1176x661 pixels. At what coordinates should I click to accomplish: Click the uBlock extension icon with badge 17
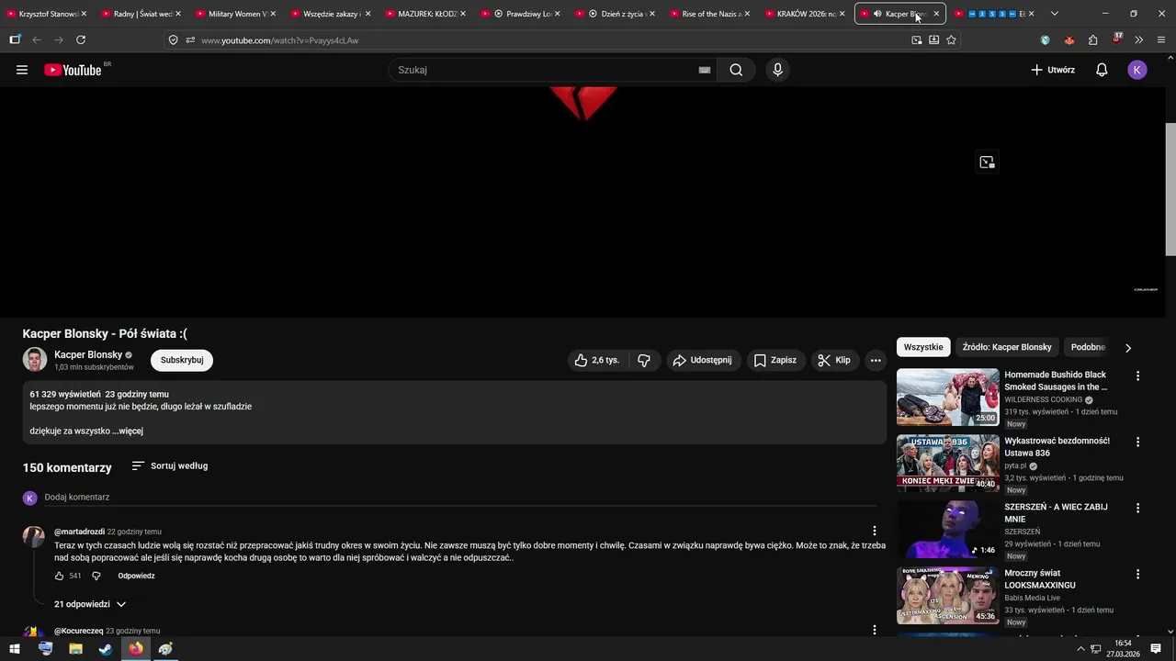click(1116, 39)
